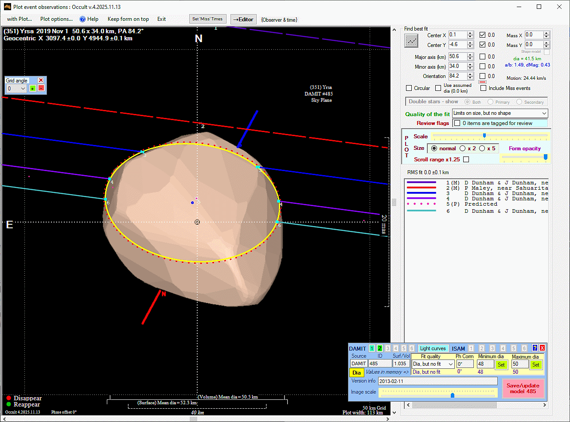570x422 pixels.
Task: Click the Find best fit graph icon
Action: click(x=411, y=40)
